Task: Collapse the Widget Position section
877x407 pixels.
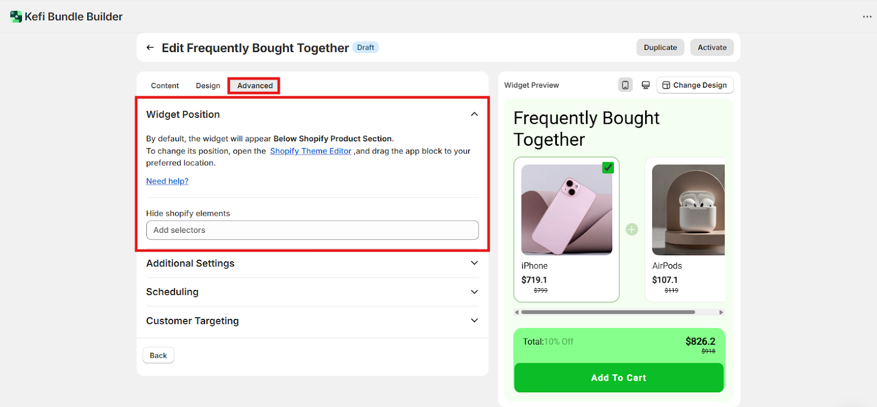Action: point(474,114)
